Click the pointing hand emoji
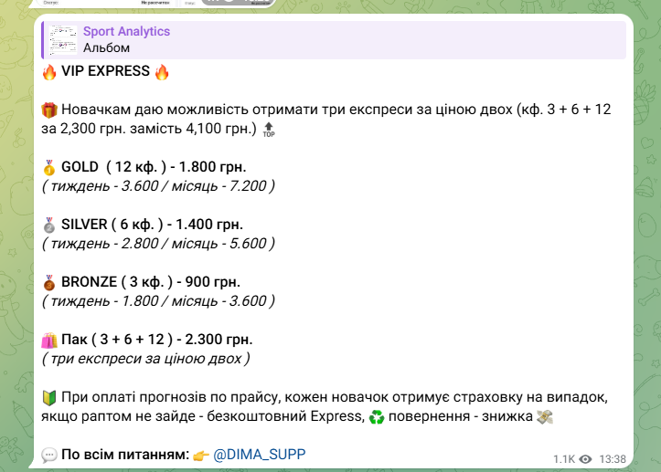 (x=201, y=455)
